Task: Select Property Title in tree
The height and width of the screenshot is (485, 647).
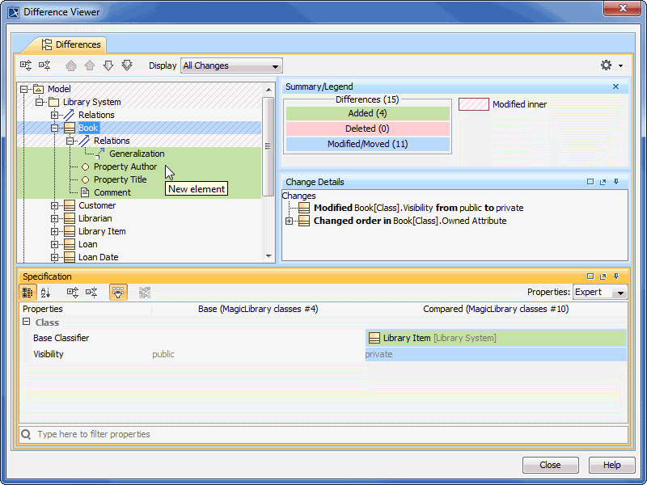Action: (x=120, y=179)
